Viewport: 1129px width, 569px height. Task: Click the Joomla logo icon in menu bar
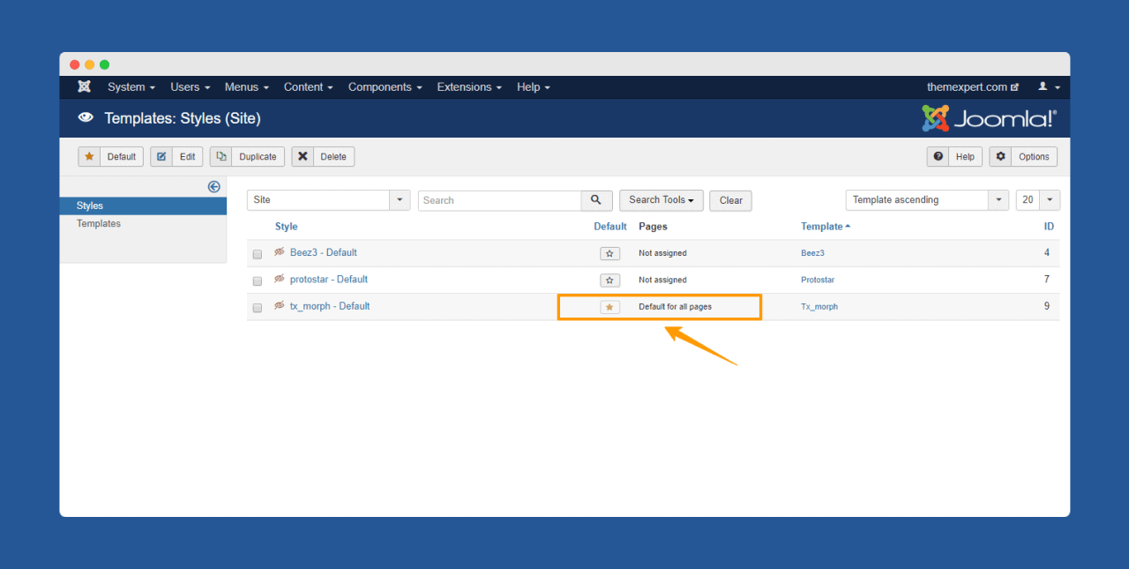tap(85, 86)
